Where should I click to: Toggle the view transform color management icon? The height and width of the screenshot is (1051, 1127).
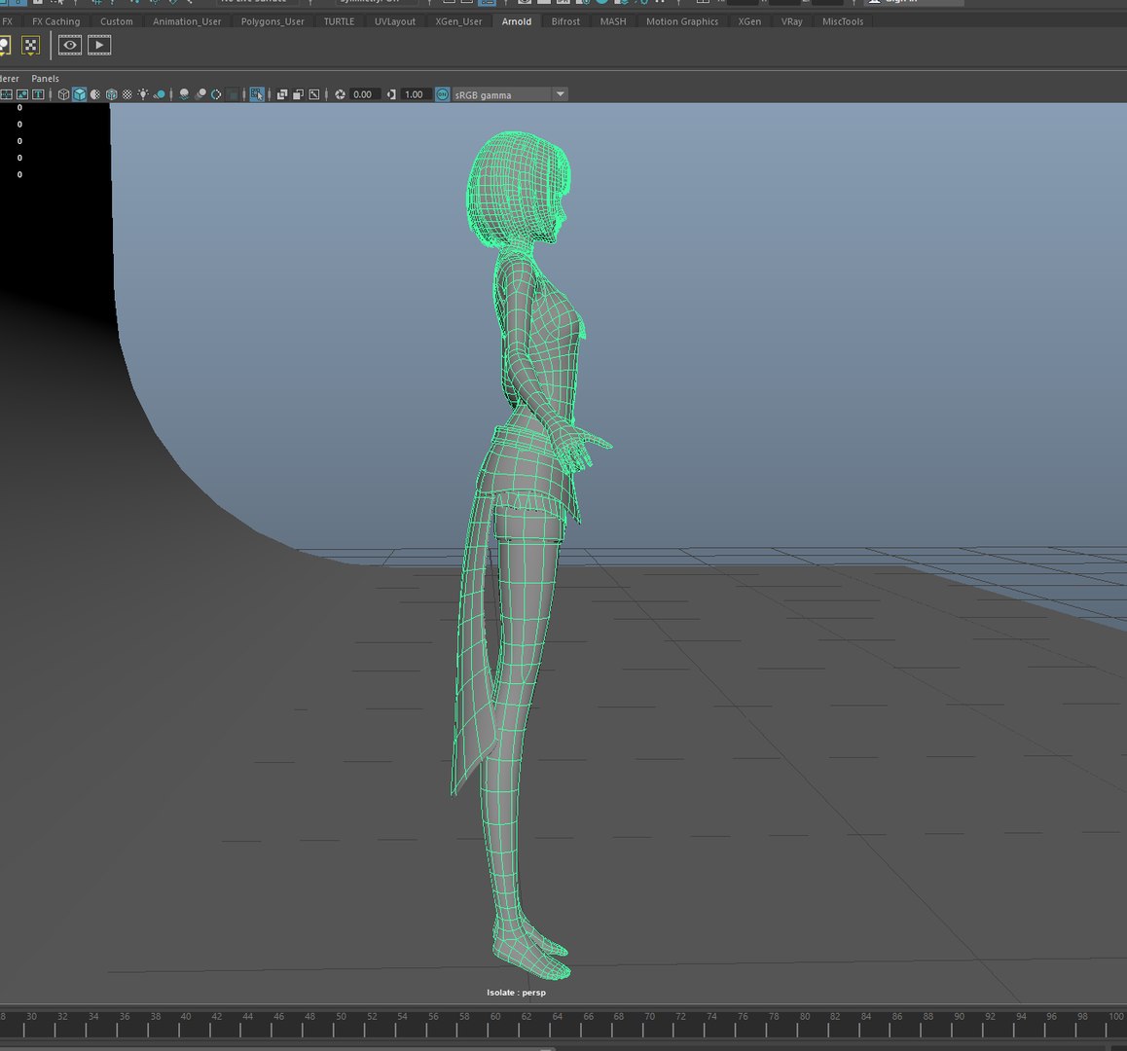[443, 94]
